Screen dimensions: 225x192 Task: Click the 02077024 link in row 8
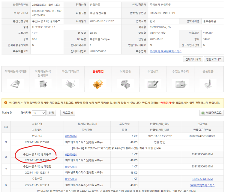pyautogui.click(x=71, y=154)
